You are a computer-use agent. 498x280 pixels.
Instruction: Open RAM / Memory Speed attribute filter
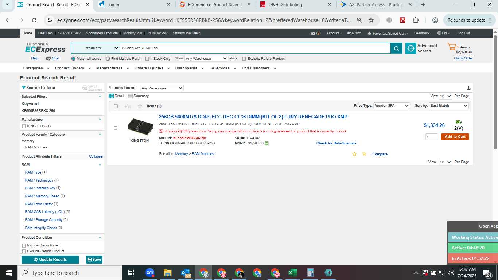click(x=42, y=196)
